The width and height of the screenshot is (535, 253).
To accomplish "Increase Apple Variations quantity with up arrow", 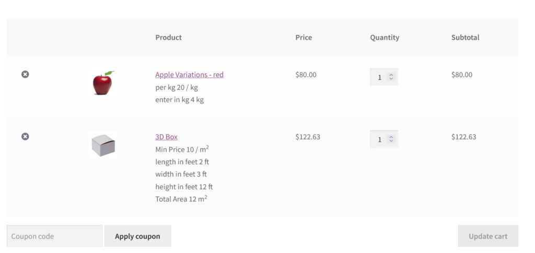I will click(391, 75).
